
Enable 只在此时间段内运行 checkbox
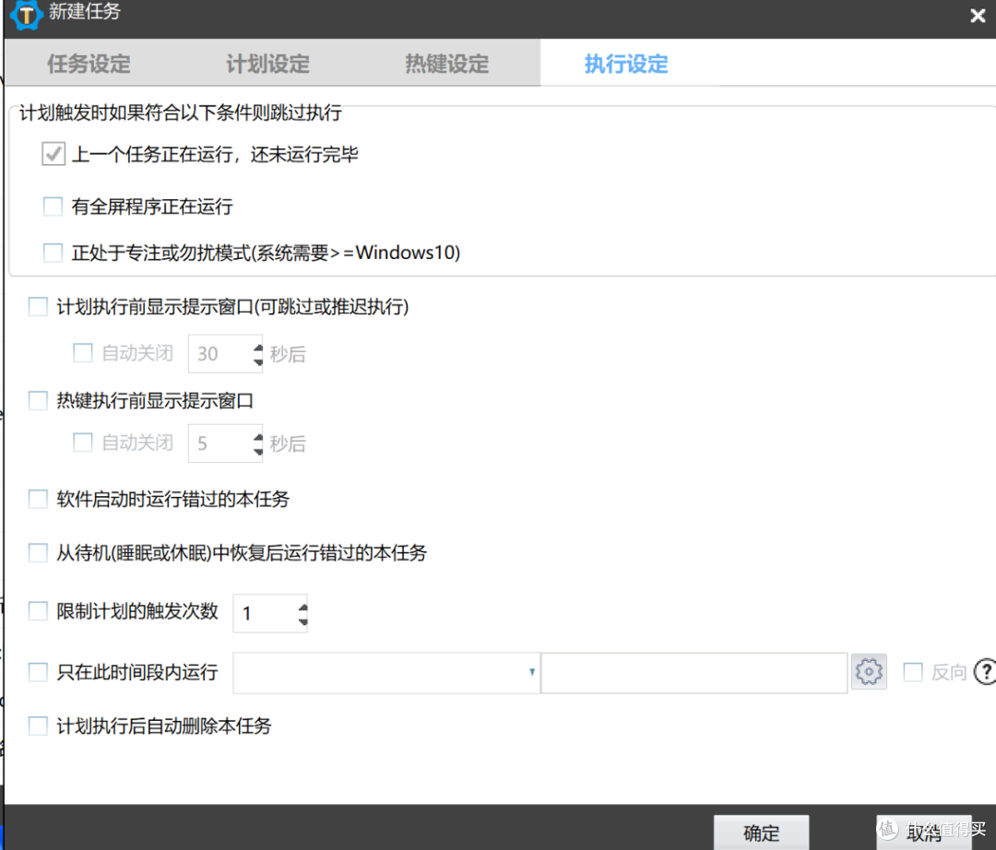pyautogui.click(x=38, y=672)
